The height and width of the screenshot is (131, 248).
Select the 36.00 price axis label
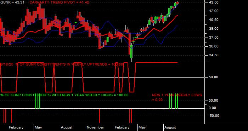click(214, 46)
